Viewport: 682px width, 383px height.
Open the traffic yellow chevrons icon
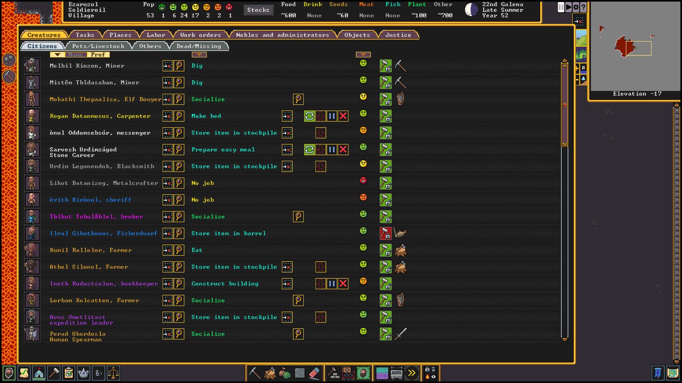[x=411, y=373]
